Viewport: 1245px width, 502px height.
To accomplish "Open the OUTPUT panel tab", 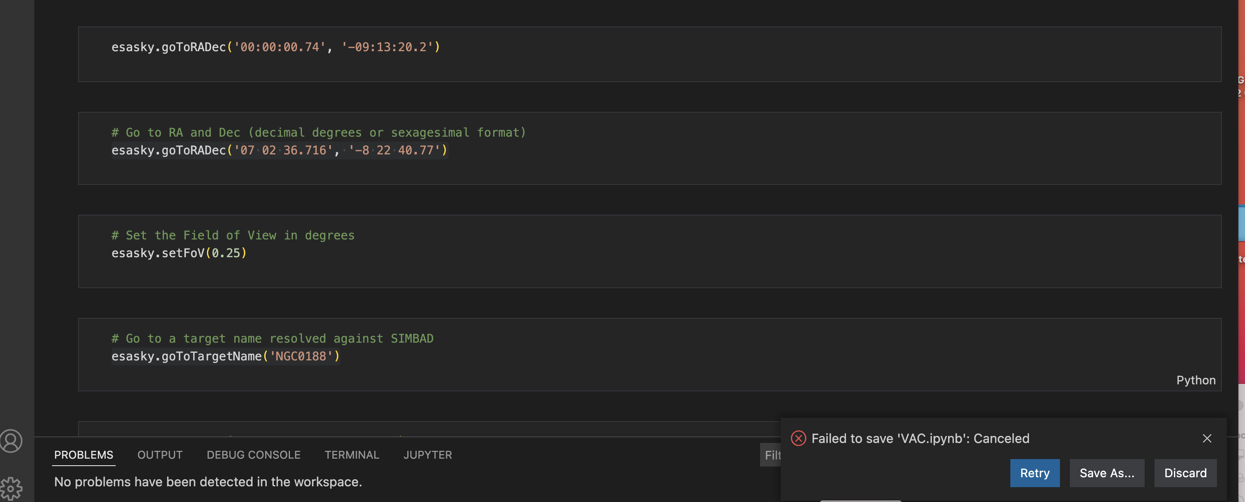I will 159,455.
